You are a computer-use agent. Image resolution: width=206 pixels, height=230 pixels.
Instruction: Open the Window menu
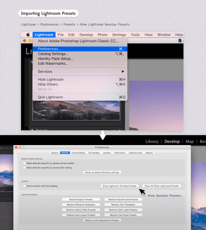point(164,35)
